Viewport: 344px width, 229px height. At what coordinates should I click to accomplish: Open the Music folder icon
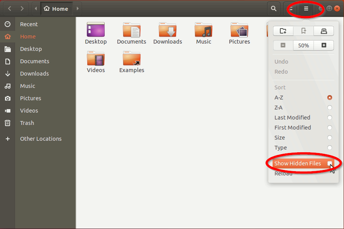coord(203,29)
